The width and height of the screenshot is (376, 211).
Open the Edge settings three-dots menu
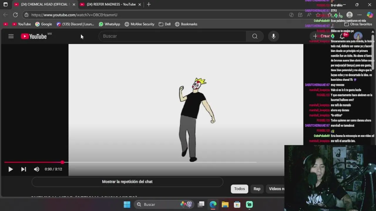coord(360,15)
